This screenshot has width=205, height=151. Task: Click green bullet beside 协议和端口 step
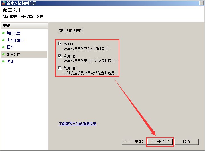[x=3, y=40]
